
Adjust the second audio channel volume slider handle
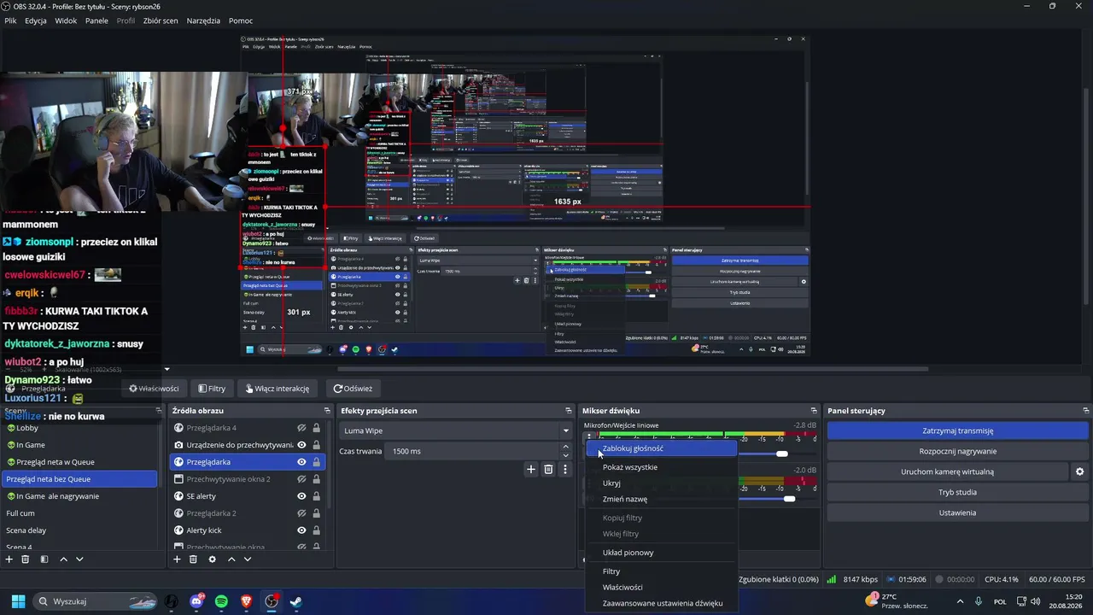[x=789, y=498]
